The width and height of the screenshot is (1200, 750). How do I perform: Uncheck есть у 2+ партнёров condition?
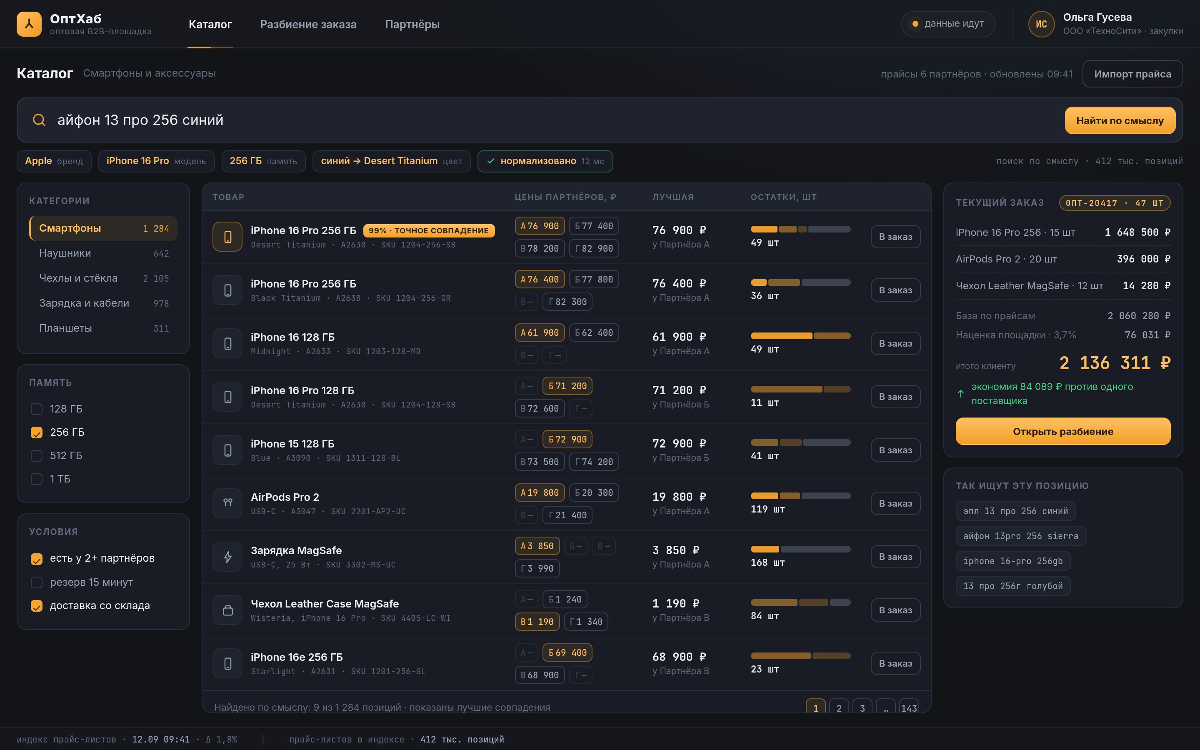click(x=37, y=559)
